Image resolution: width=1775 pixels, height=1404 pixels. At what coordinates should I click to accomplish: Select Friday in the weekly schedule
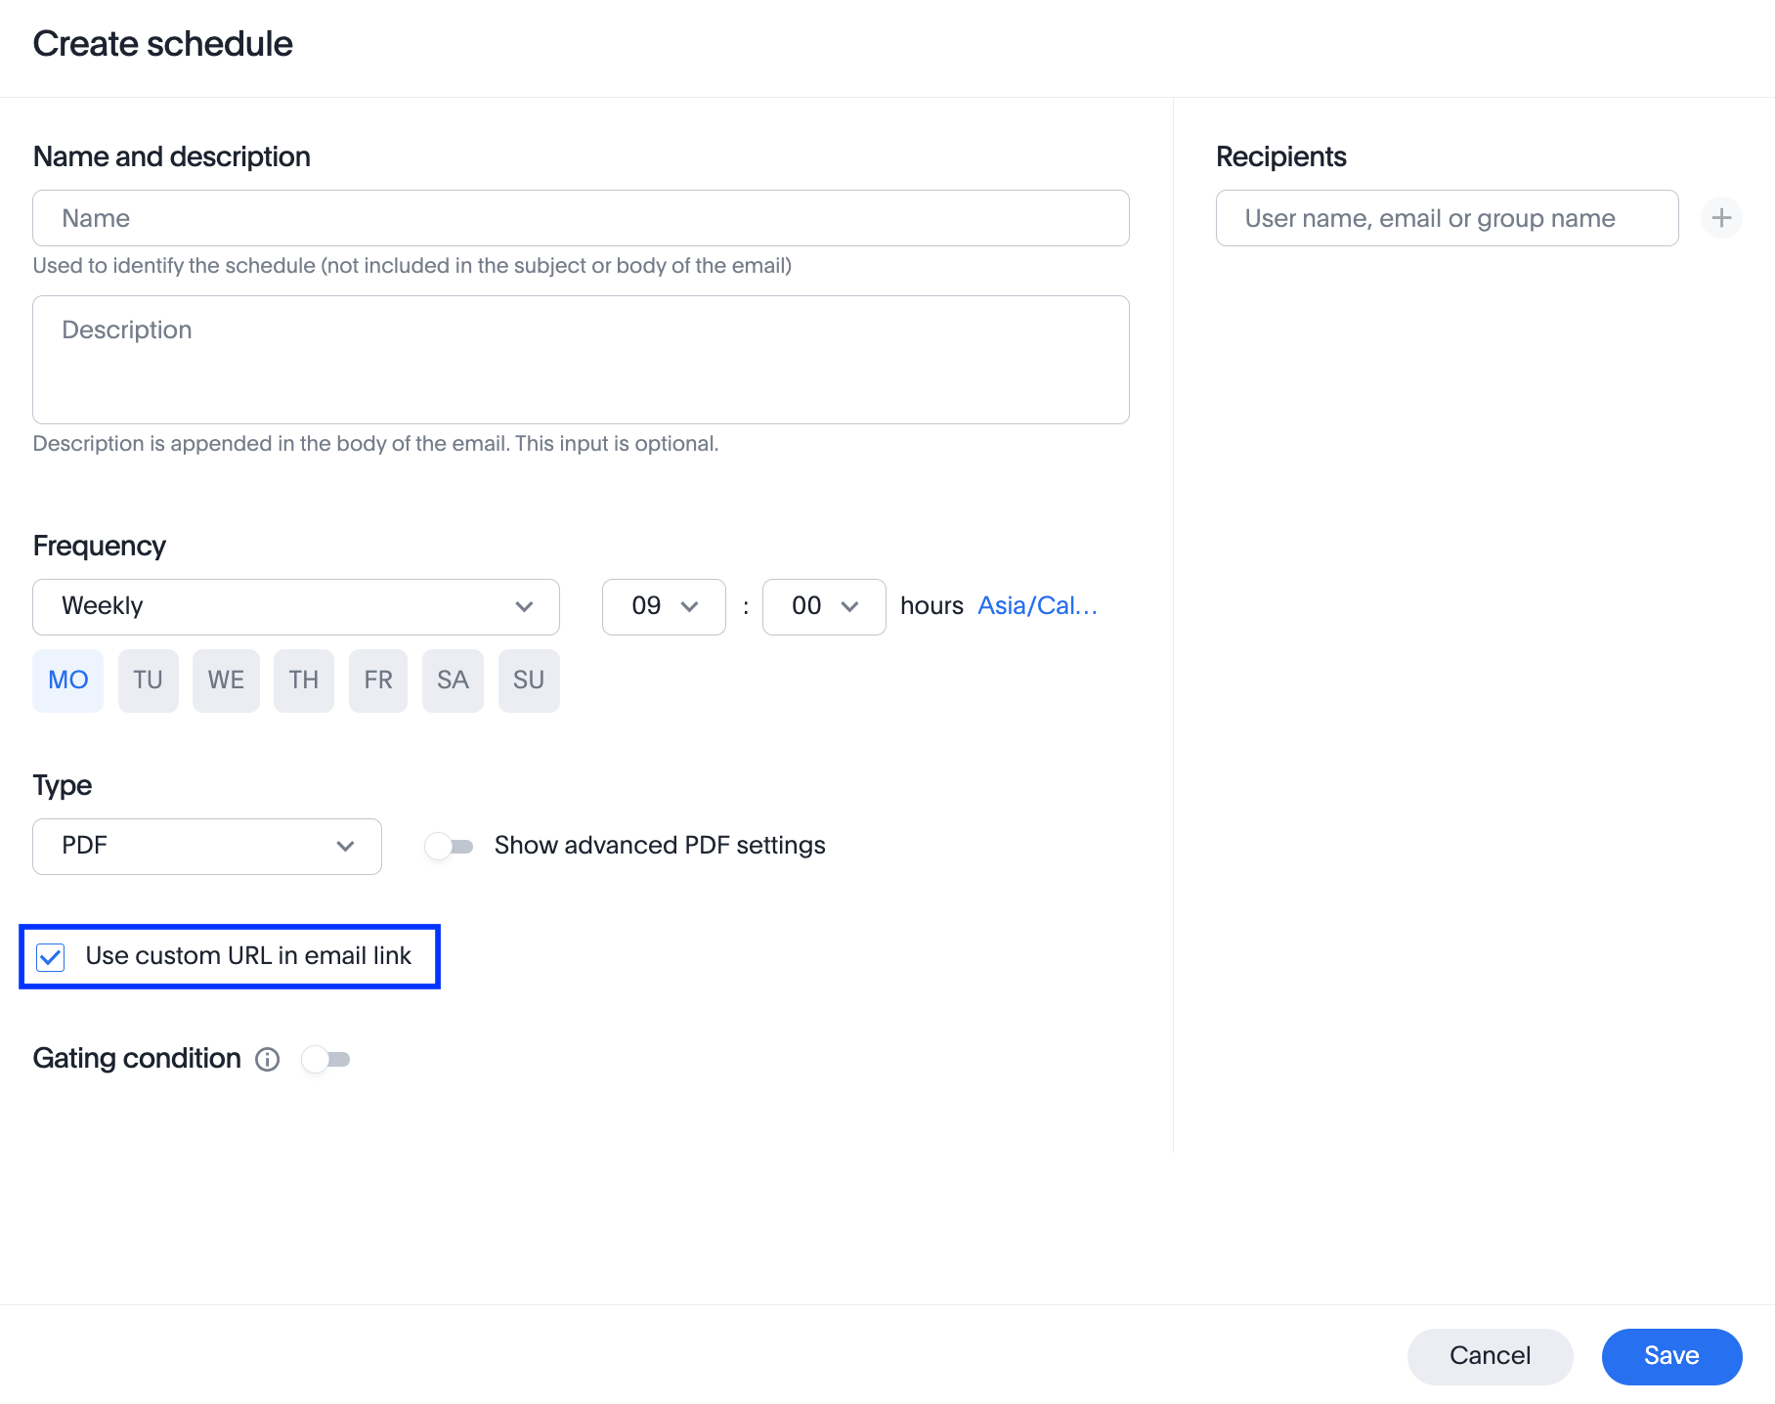[x=377, y=680]
